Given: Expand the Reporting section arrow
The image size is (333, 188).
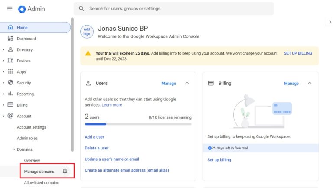Looking at the screenshot, I should click(3, 94).
